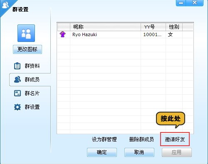208x164 pixels.
Task: Sort members by 昵称 column header
Action: [105, 27]
